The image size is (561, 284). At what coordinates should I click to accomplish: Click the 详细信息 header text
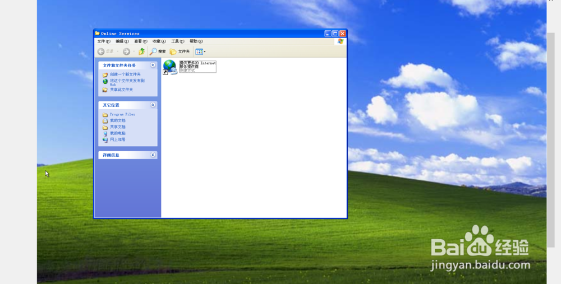[111, 155]
